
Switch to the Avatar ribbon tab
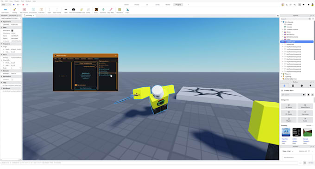click(x=137, y=5)
